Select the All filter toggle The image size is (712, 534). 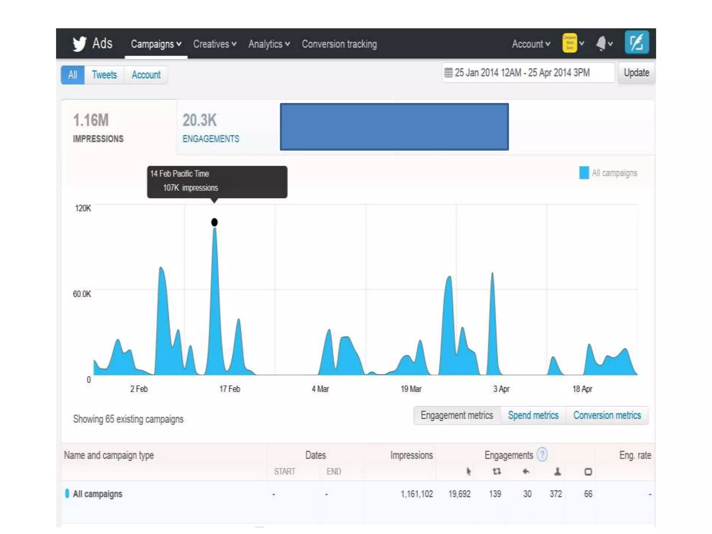(73, 75)
